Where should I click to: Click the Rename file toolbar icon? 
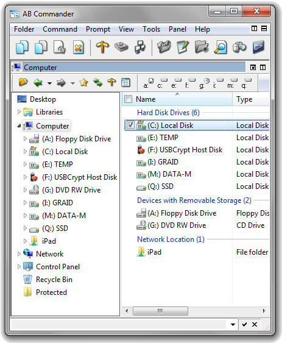click(x=60, y=47)
